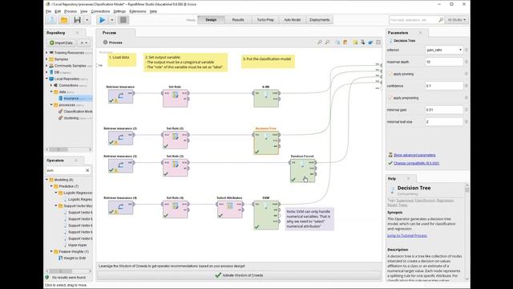Select the Set Role (2) operator

coord(176,140)
